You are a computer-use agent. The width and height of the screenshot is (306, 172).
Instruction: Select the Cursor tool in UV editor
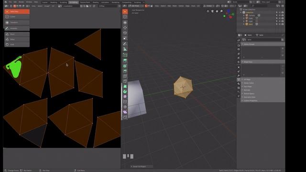pos(17,17)
